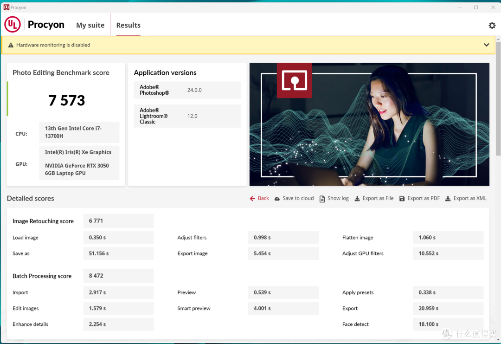
Task: Click the Adobe Photoshop version 24.0.0 value
Action: pos(194,90)
